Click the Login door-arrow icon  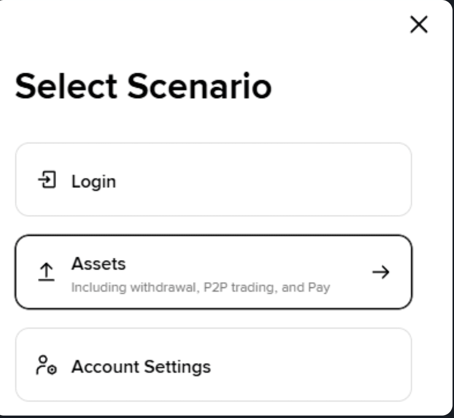pyautogui.click(x=47, y=181)
